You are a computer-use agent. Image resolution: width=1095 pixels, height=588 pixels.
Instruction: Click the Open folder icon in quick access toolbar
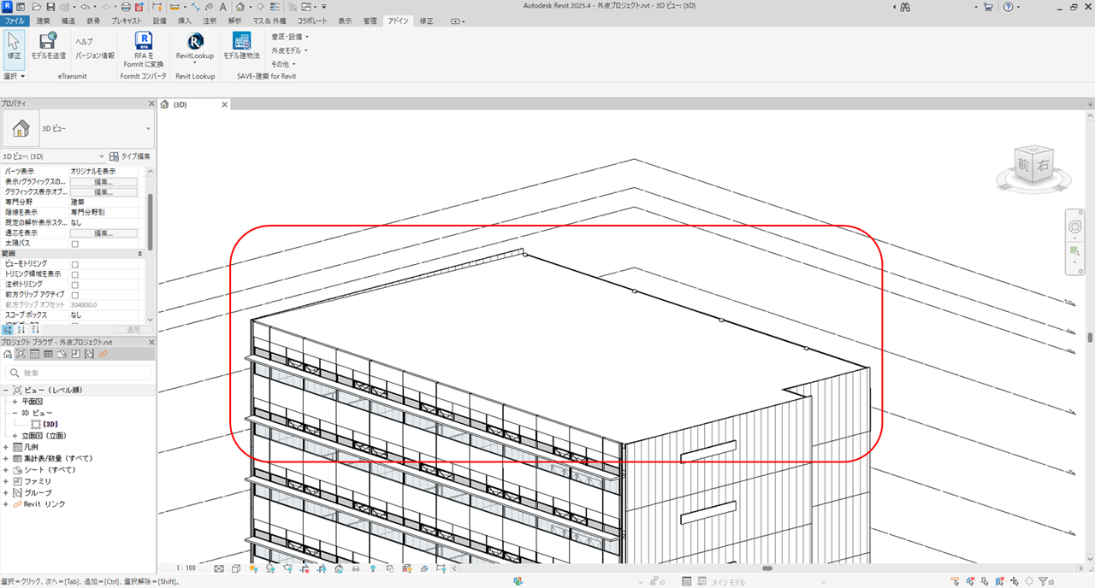pyautogui.click(x=37, y=7)
